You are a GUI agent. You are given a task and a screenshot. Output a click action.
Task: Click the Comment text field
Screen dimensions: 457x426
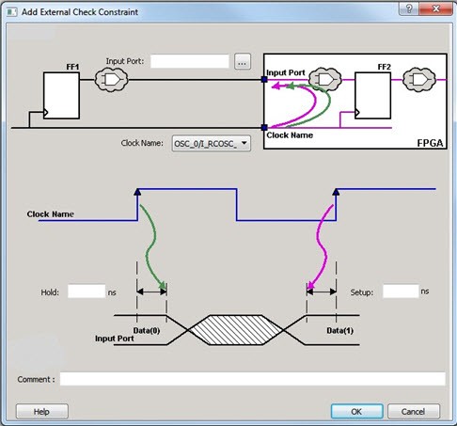tap(252, 379)
